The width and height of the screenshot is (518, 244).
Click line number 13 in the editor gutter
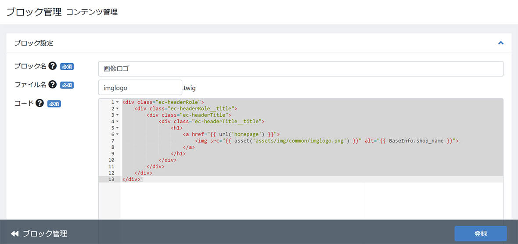pos(111,179)
